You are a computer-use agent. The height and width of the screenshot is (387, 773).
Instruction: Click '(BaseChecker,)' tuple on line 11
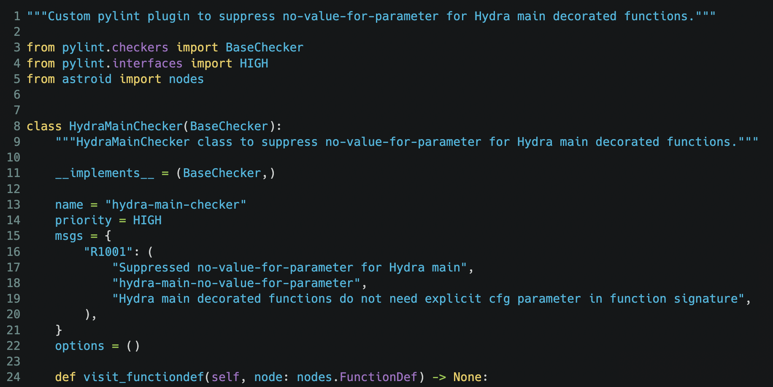point(225,173)
